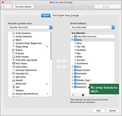Image resolution: width=122 pixels, height=116 pixels.
Task: Click the Artan Sıralama sort icon
Action: coord(14,33)
